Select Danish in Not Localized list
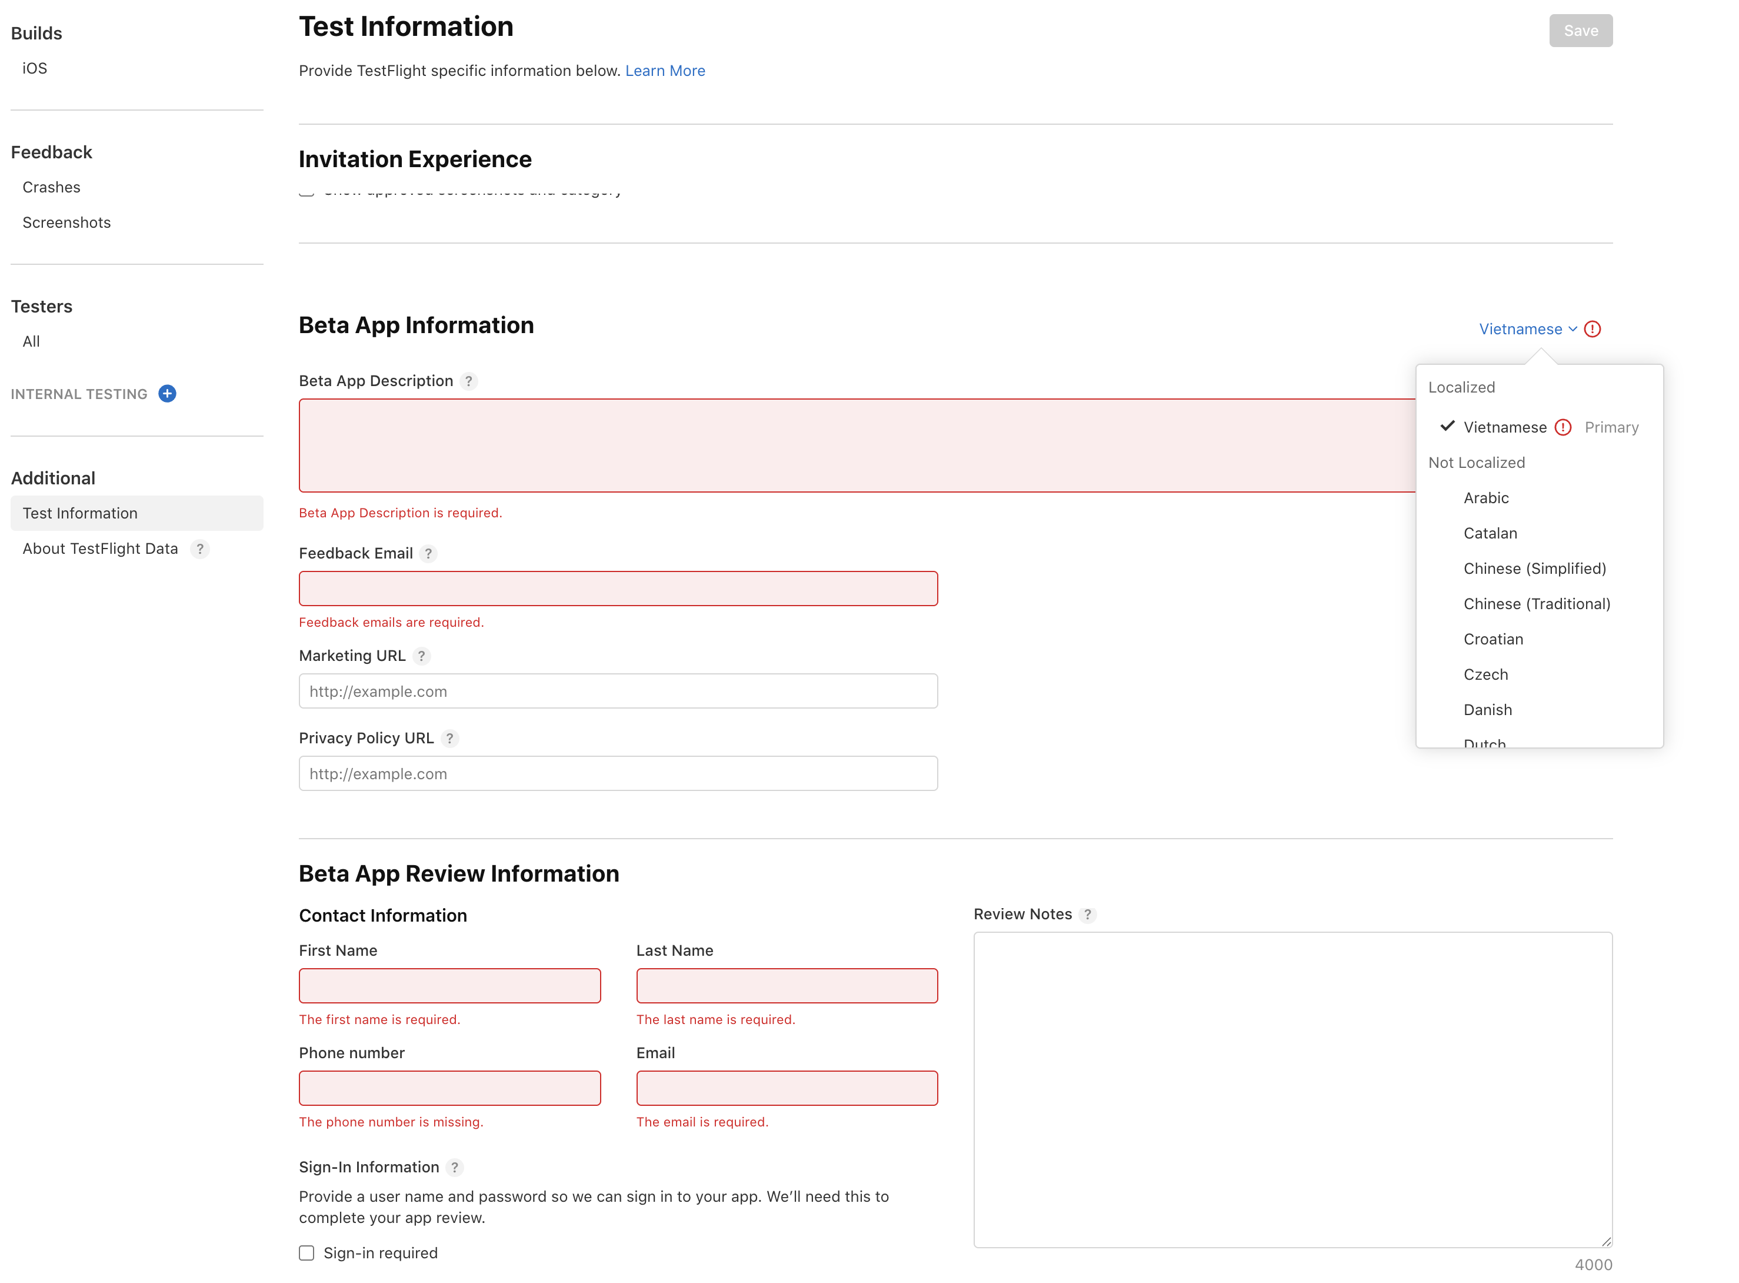Image resolution: width=1739 pixels, height=1283 pixels. (1487, 710)
